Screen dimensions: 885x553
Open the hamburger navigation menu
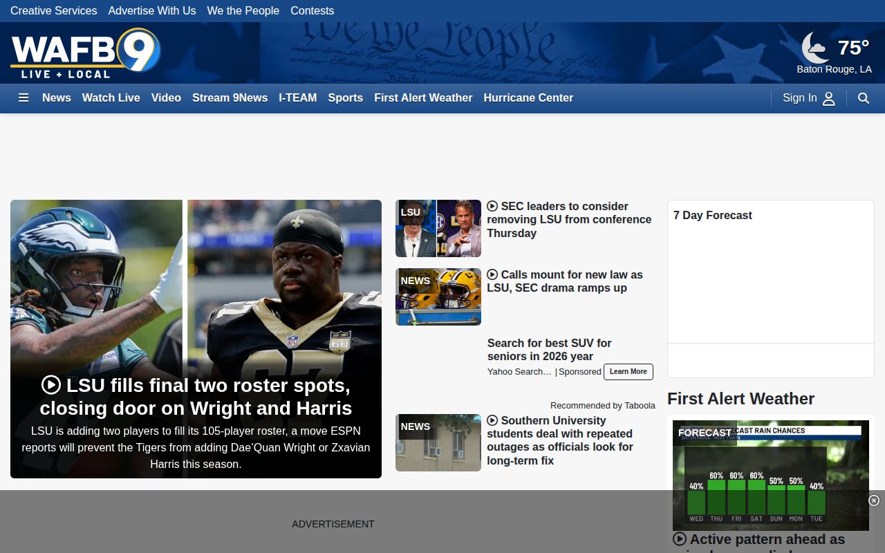(x=24, y=98)
